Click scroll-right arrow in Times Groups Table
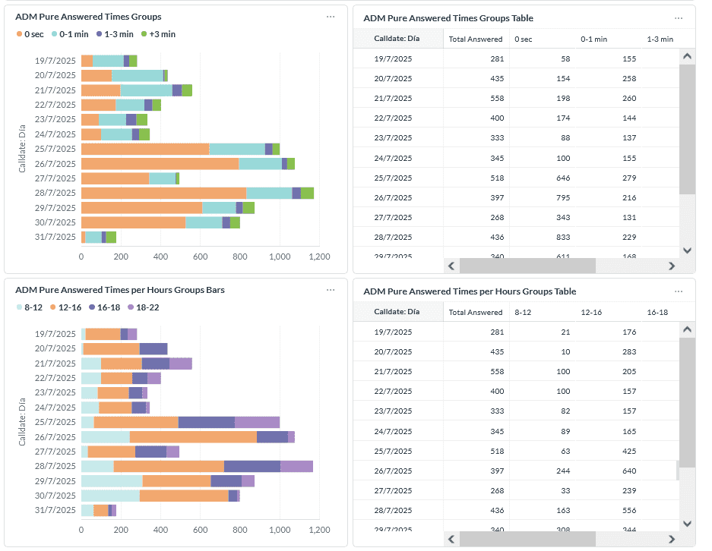712x551 pixels. (x=672, y=266)
